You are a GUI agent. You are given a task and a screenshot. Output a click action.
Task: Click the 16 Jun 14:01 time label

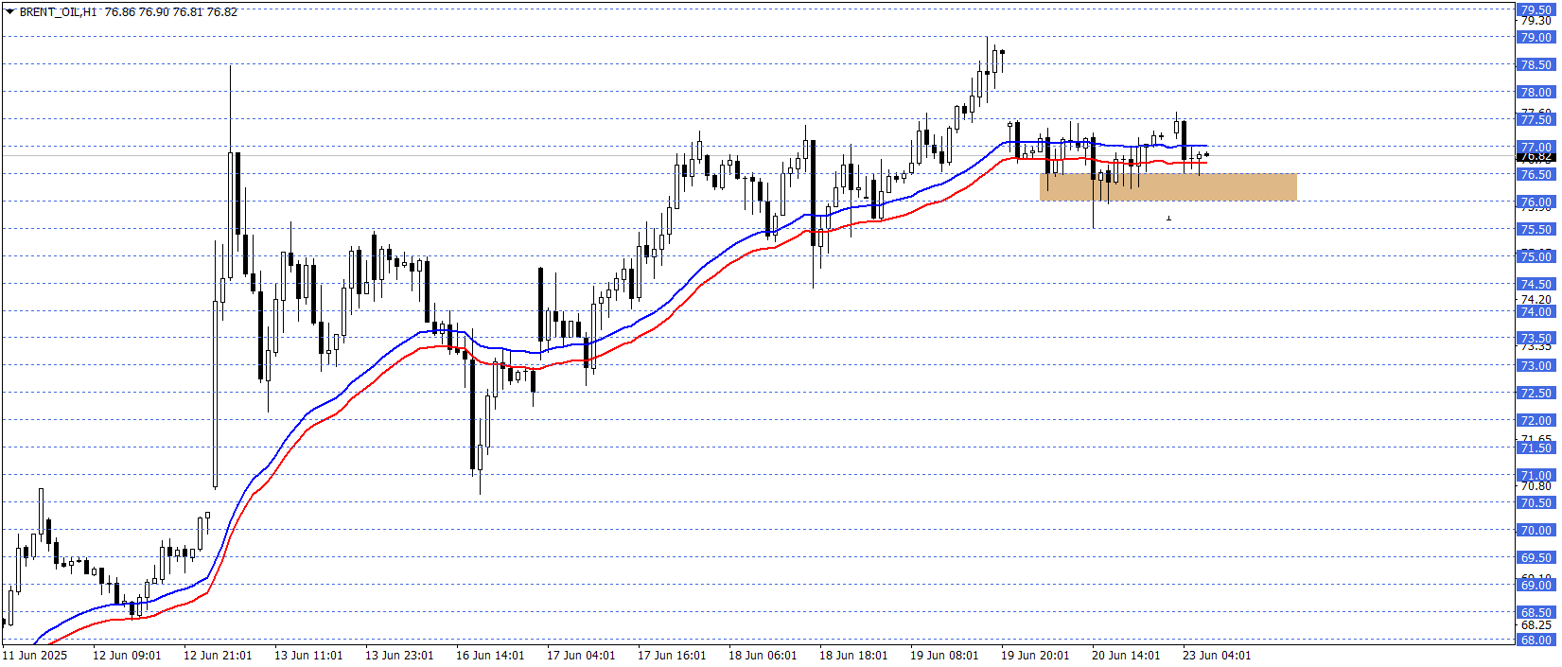pos(490,655)
